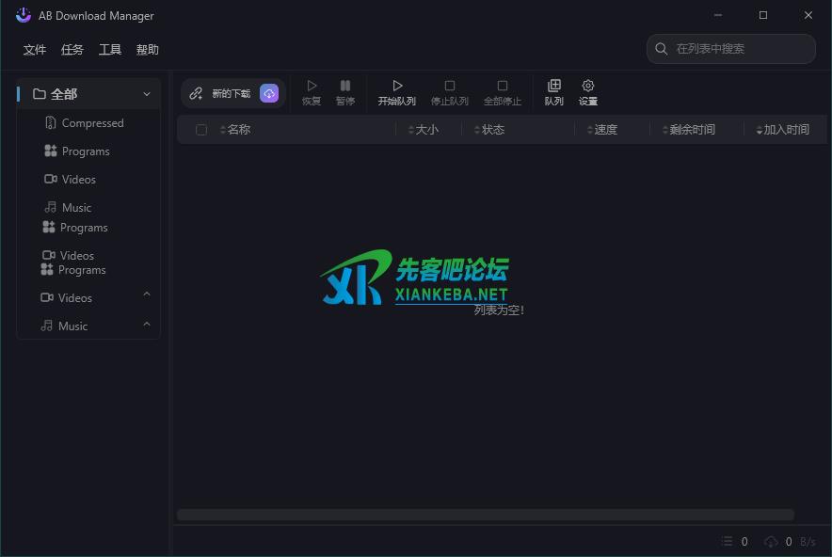Open the Queues (队列) panel icon

tap(554, 87)
